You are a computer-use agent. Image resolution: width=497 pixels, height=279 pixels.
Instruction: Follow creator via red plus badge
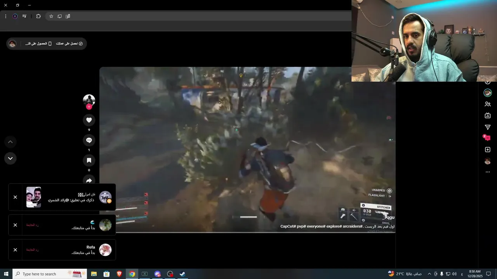tap(89, 107)
